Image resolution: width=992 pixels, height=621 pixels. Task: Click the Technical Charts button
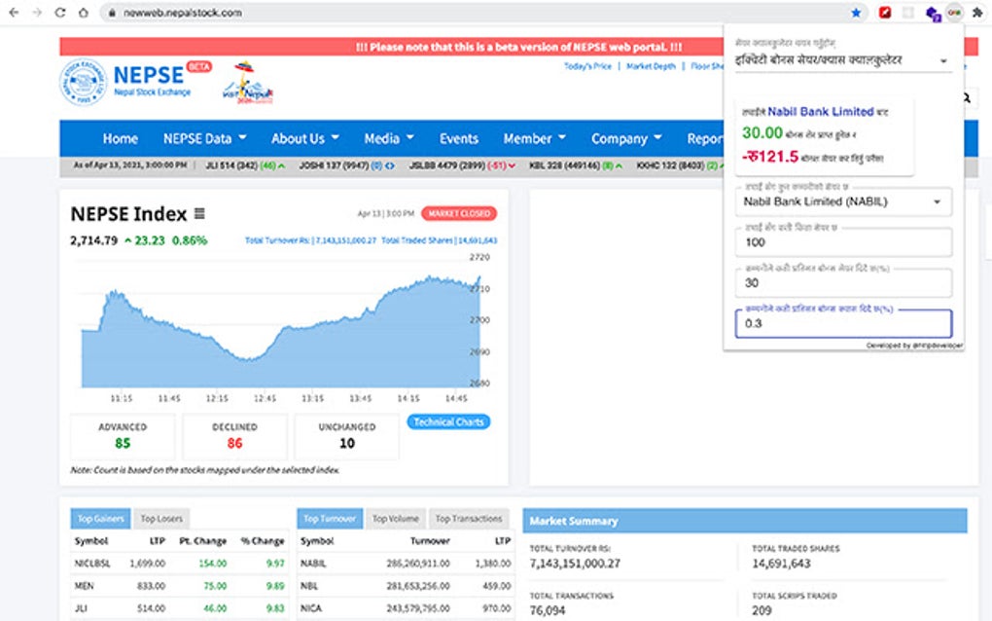click(448, 422)
